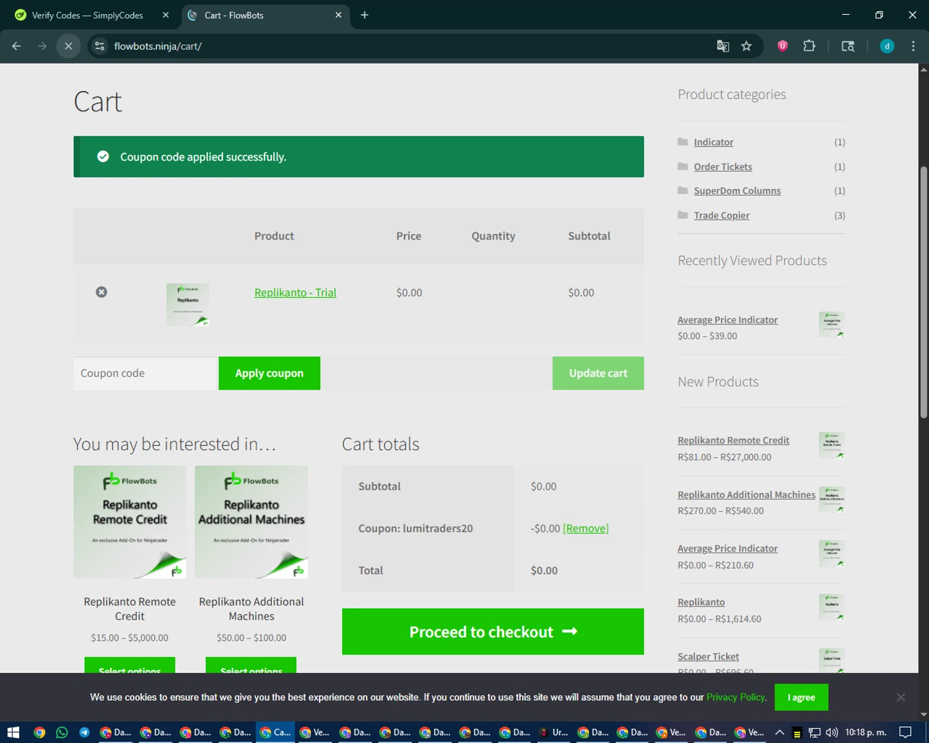Image resolution: width=929 pixels, height=743 pixels.
Task: Open the Extensions puzzle icon
Action: (x=809, y=46)
